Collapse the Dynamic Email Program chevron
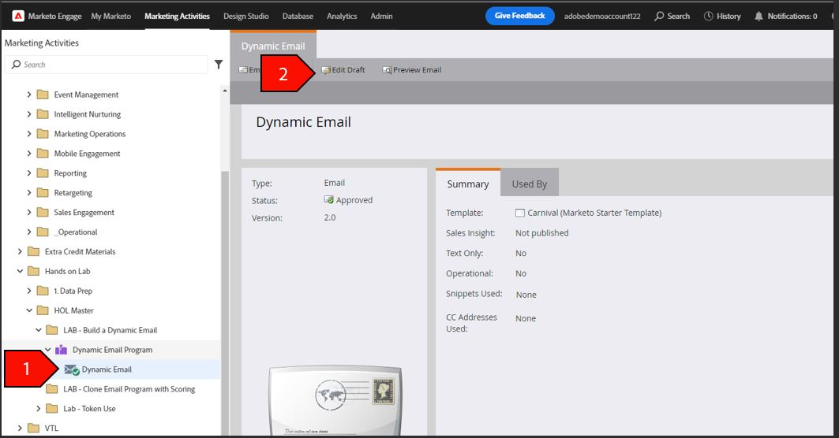The width and height of the screenshot is (839, 438). point(48,350)
